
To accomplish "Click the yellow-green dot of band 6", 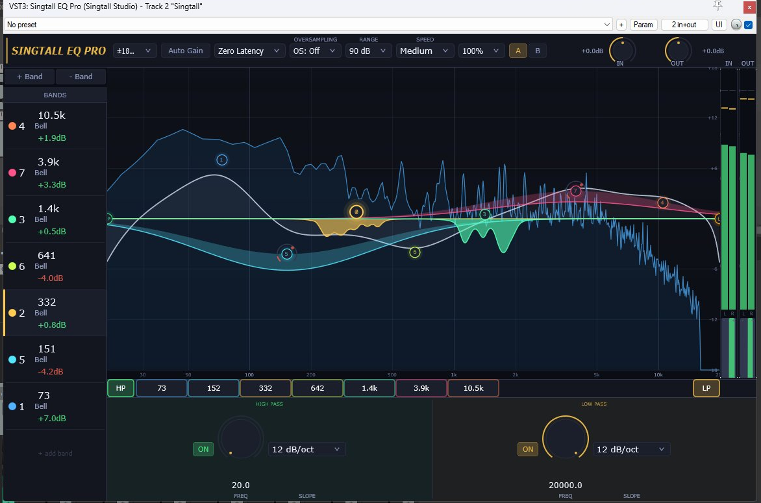I will [x=12, y=266].
